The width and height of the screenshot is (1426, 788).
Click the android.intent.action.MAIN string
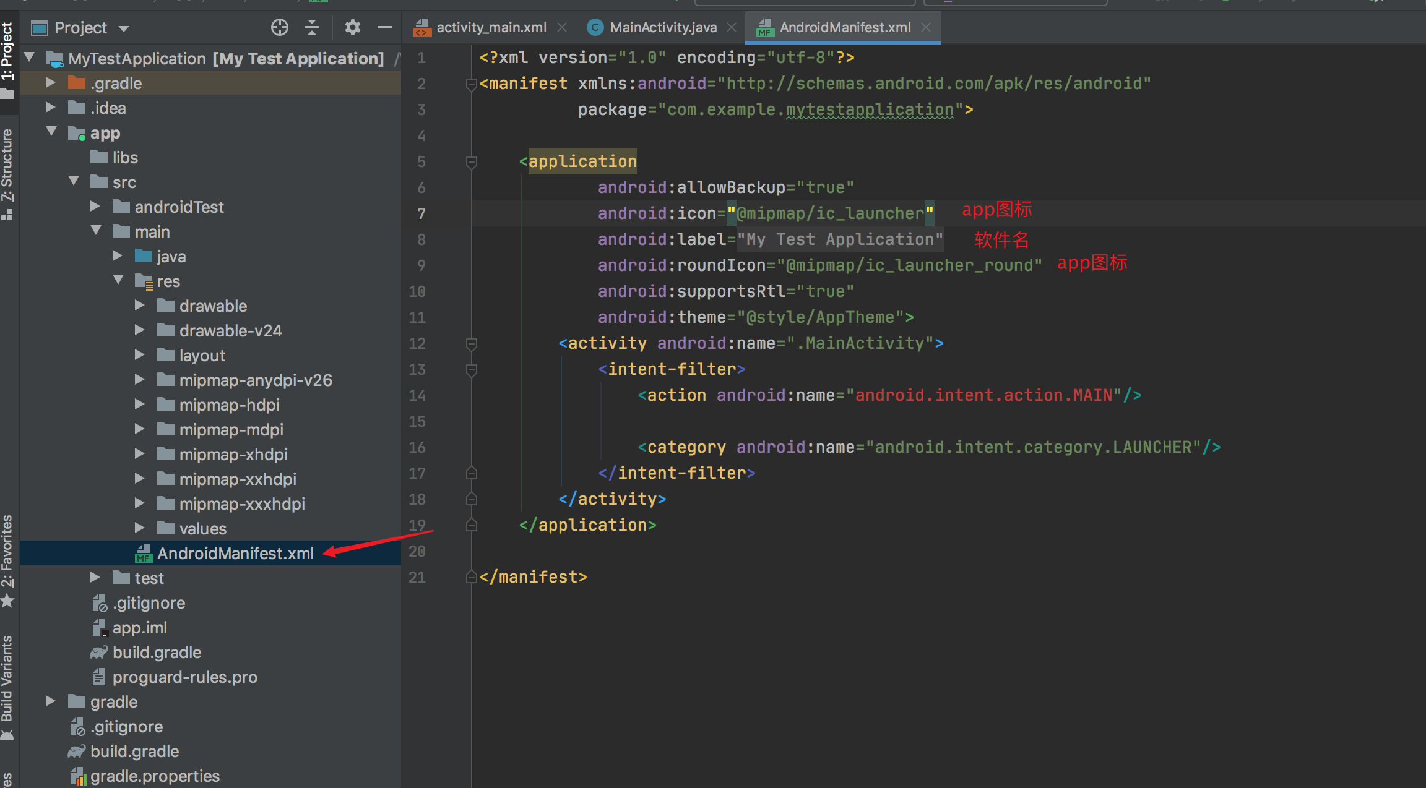coord(983,395)
